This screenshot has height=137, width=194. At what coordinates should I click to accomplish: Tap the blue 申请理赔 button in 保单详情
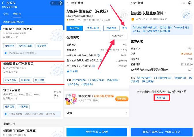pos(75,28)
